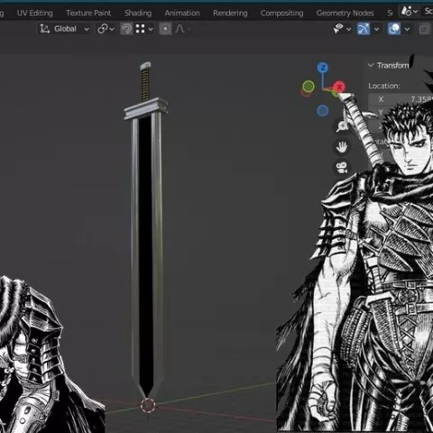Toggle the snap magnet button
The width and height of the screenshot is (433, 433).
pyautogui.click(x=126, y=29)
